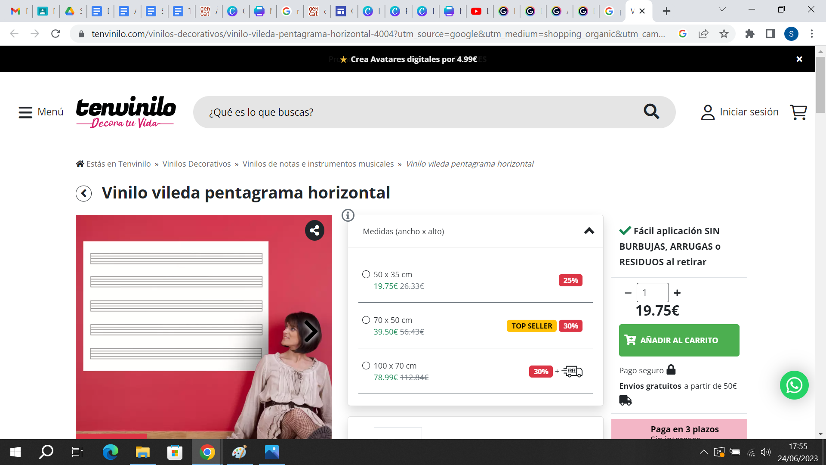
Task: Select the 70 x 50 cm size
Action: pos(366,320)
